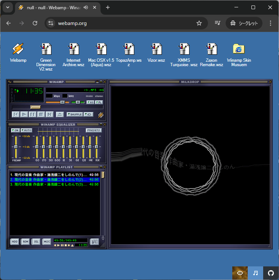The image size is (279, 280).
Task: Click the volume slider in Winamp
Action: [x=57, y=102]
